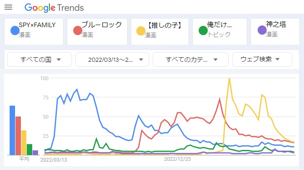Click the red ブルーロック color circle
304x170 pixels.
[x=77, y=30]
